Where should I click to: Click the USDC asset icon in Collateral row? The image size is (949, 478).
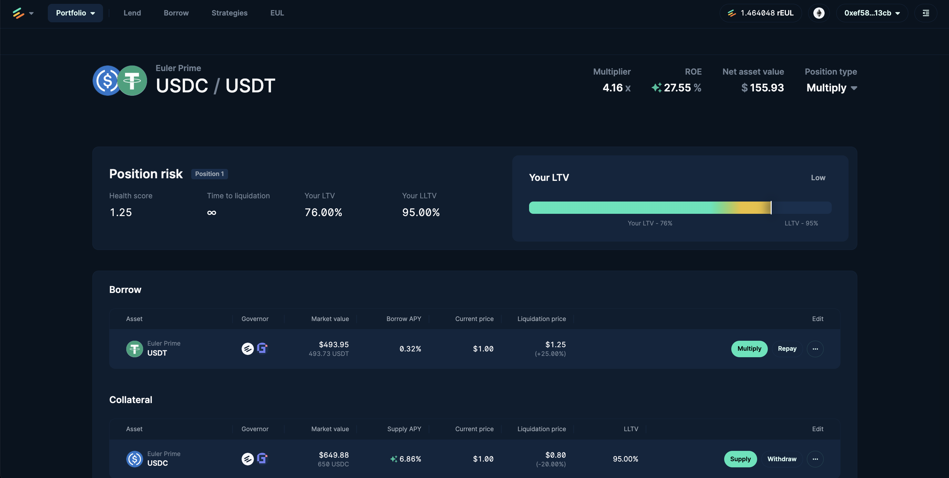134,459
